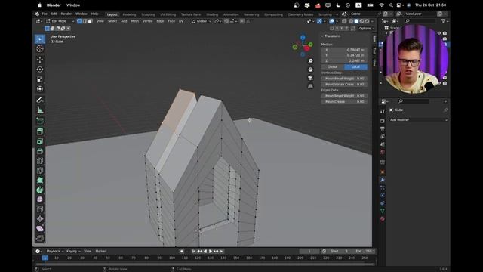Select the Spin tool
Image resolution: width=483 pixels, height=272 pixels.
tap(40, 190)
